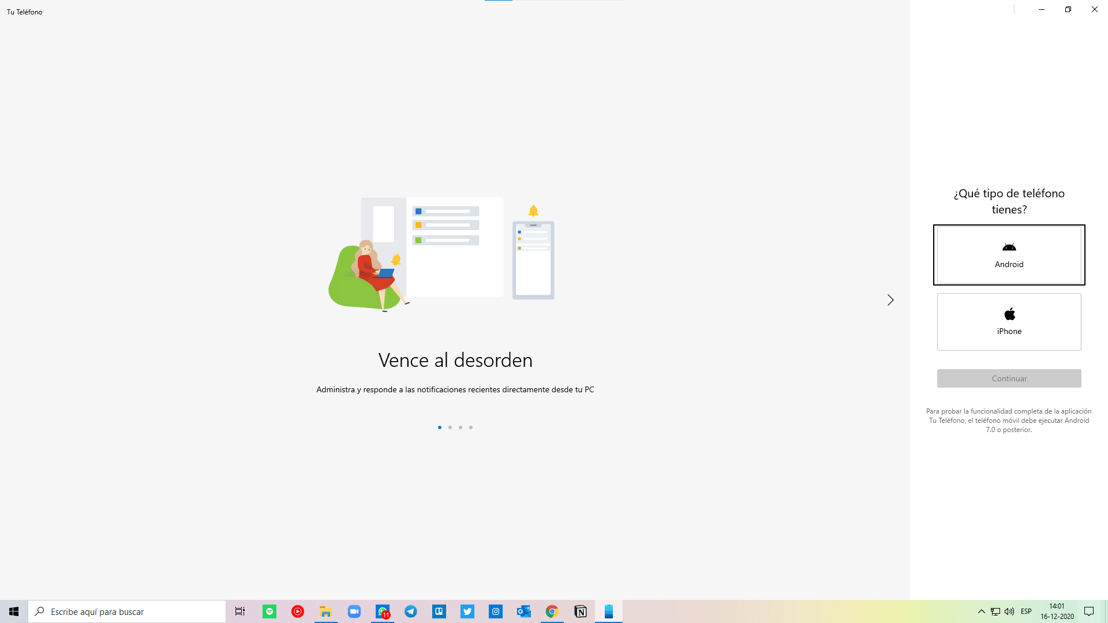Image resolution: width=1108 pixels, height=623 pixels.
Task: Expand hidden system tray icons
Action: click(x=981, y=611)
